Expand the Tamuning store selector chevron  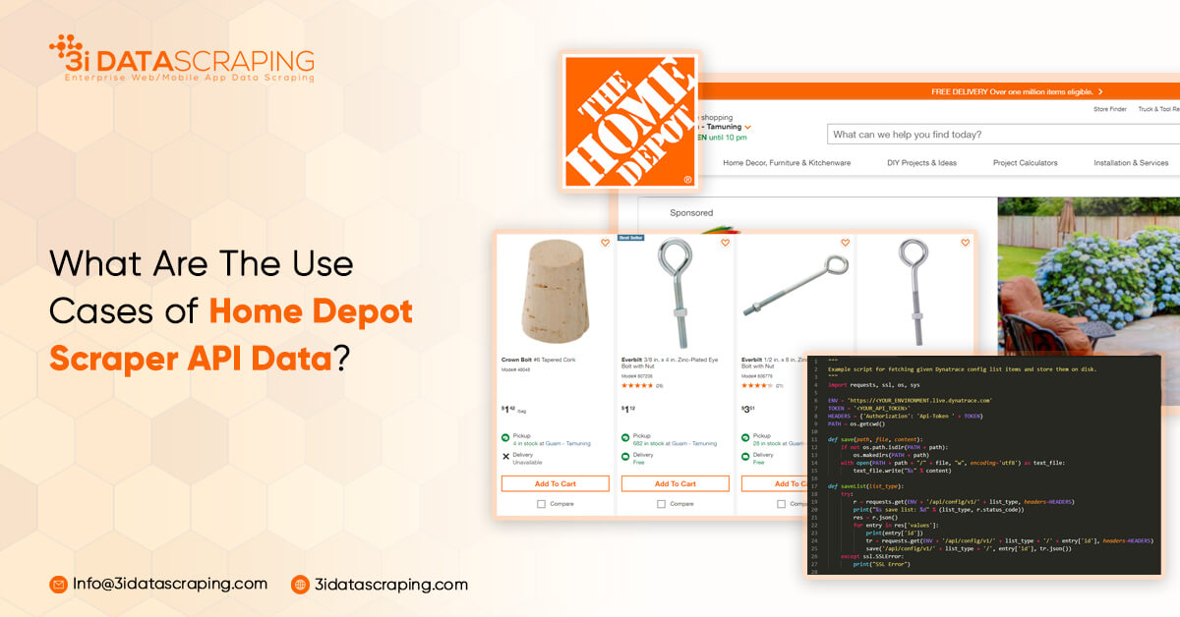[748, 128]
